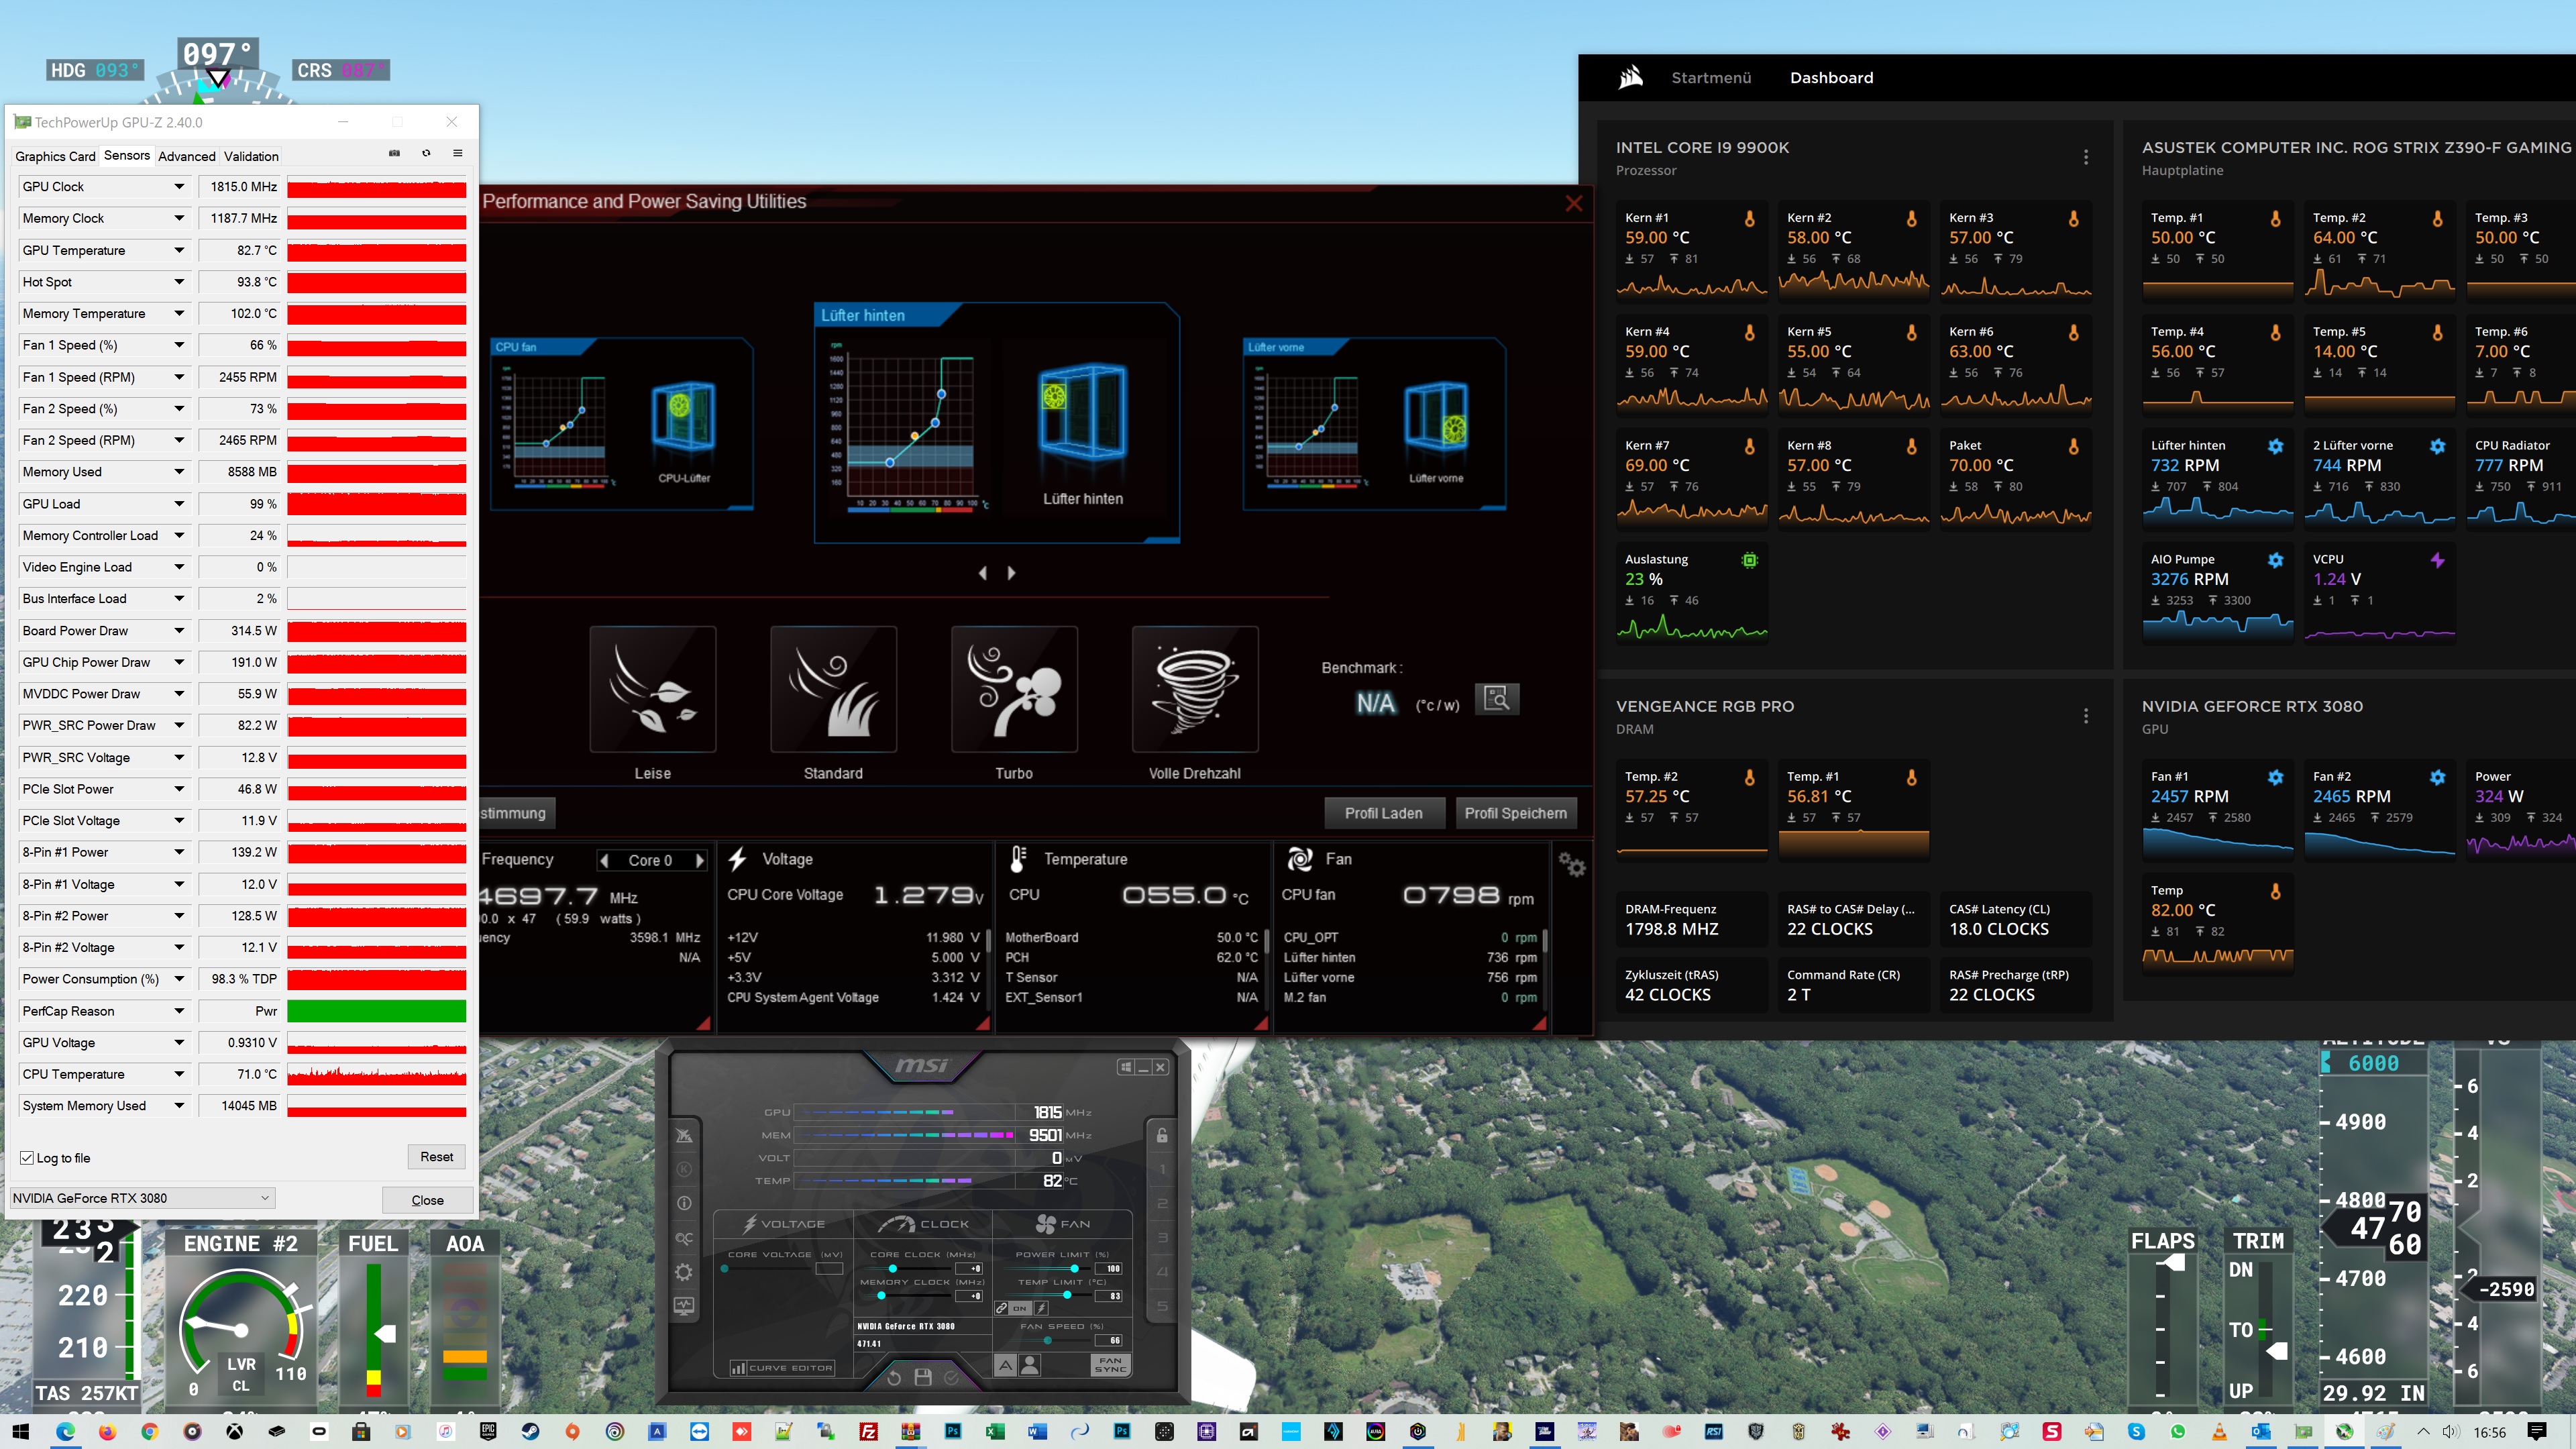The image size is (2576, 1449).
Task: Open Afterburner curve editor bar-chart icon
Action: tap(738, 1367)
